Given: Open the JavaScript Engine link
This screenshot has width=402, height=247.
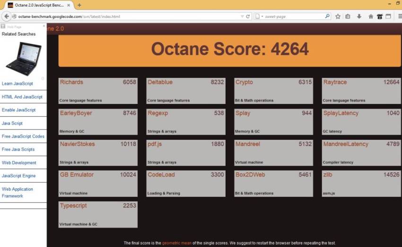Looking at the screenshot, I should point(18,176).
